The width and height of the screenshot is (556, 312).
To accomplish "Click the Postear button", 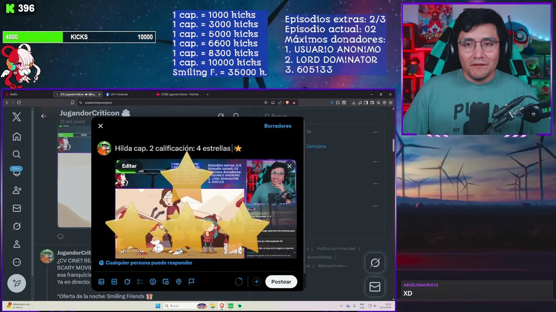I will point(281,282).
